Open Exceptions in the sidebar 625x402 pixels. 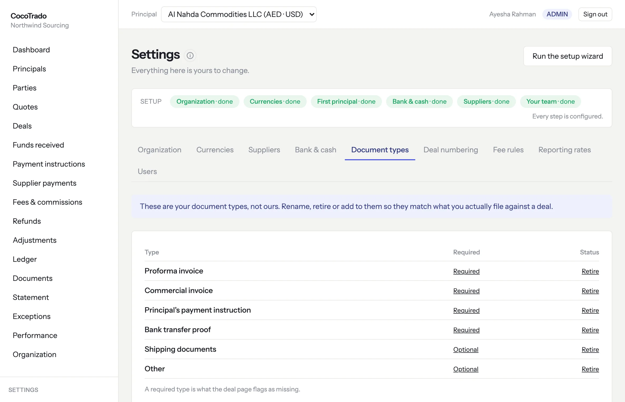(x=32, y=316)
